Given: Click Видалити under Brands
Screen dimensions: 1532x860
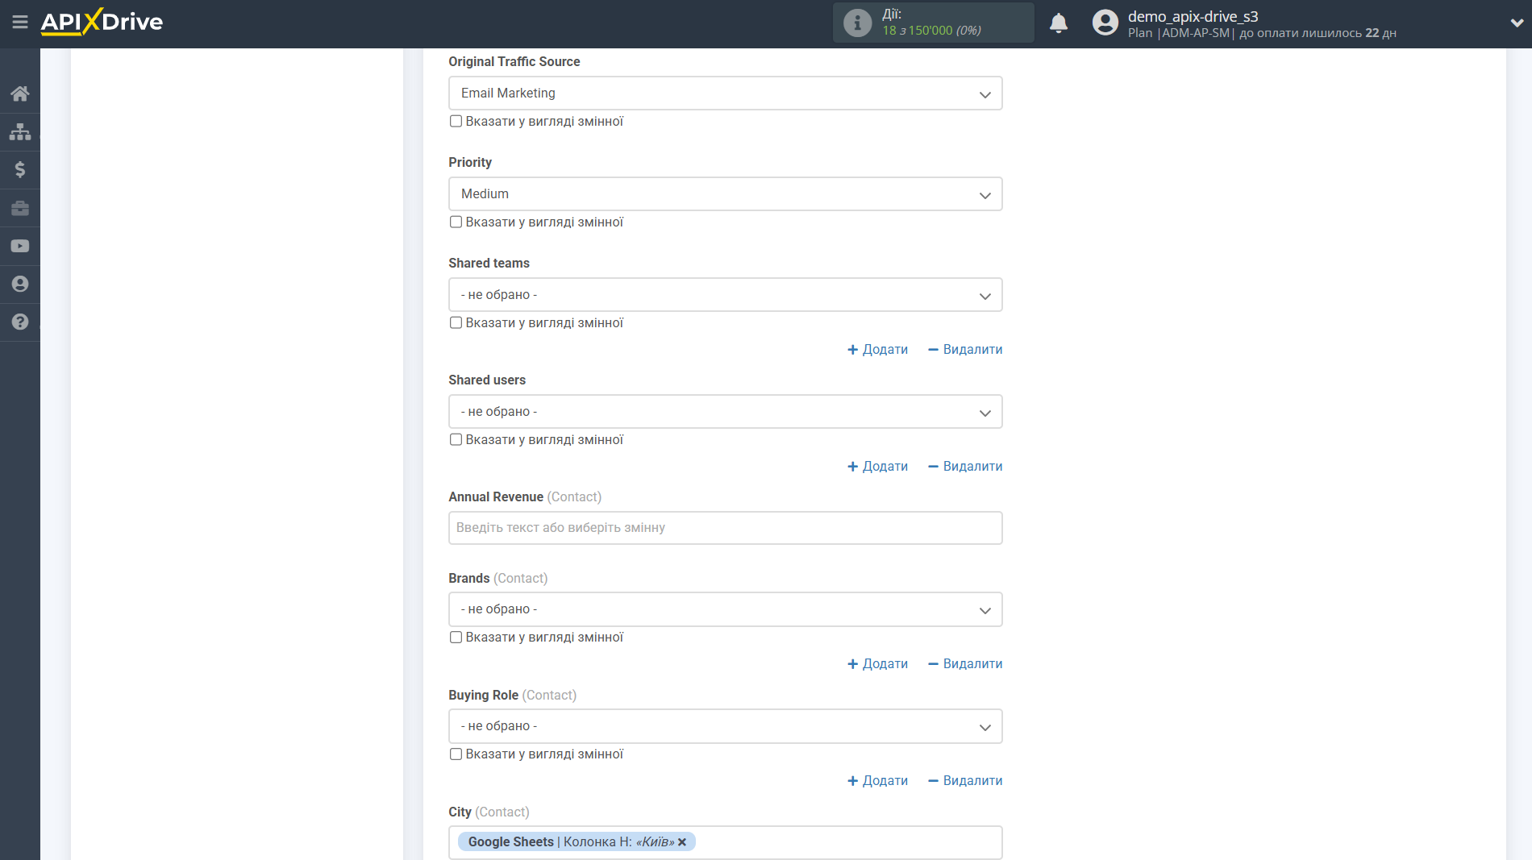Looking at the screenshot, I should (965, 664).
